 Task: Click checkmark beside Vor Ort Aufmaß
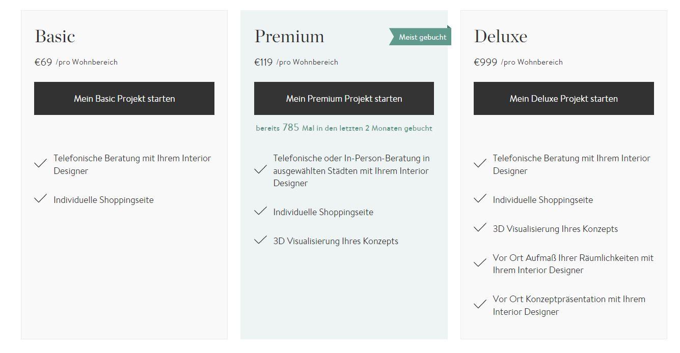click(480, 263)
